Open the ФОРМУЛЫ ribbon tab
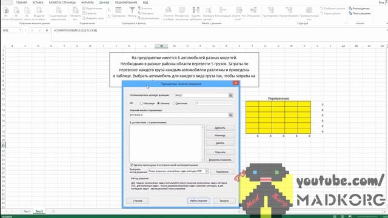388x218 pixels. coord(87,2)
